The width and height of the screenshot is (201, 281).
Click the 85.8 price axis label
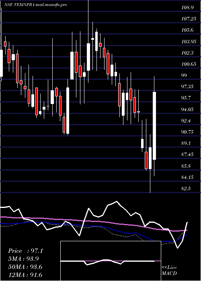point(186,166)
